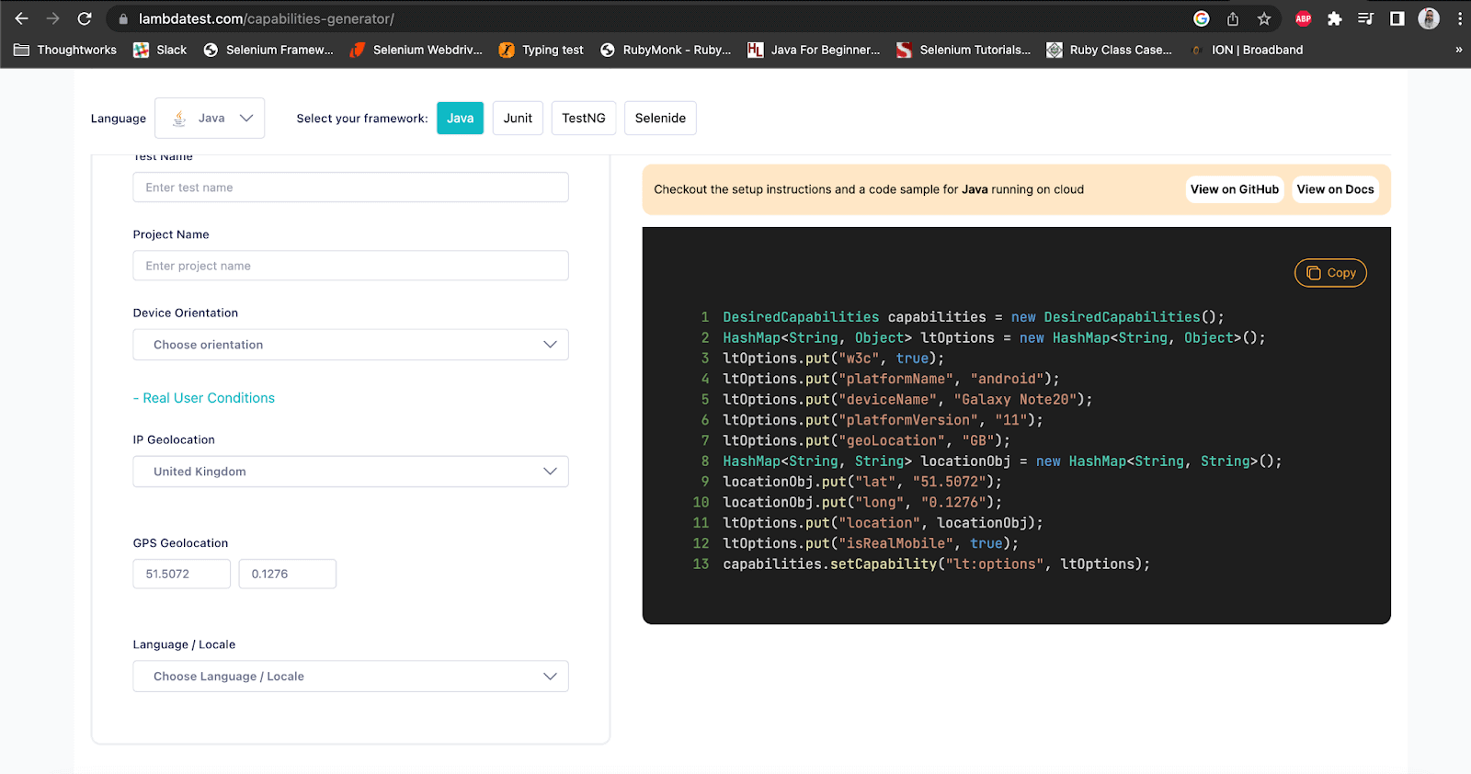Open the Java language dropdown

[210, 118]
